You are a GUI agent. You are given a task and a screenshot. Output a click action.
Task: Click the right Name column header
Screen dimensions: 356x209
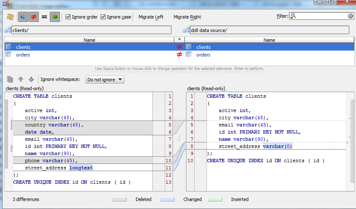(269, 40)
